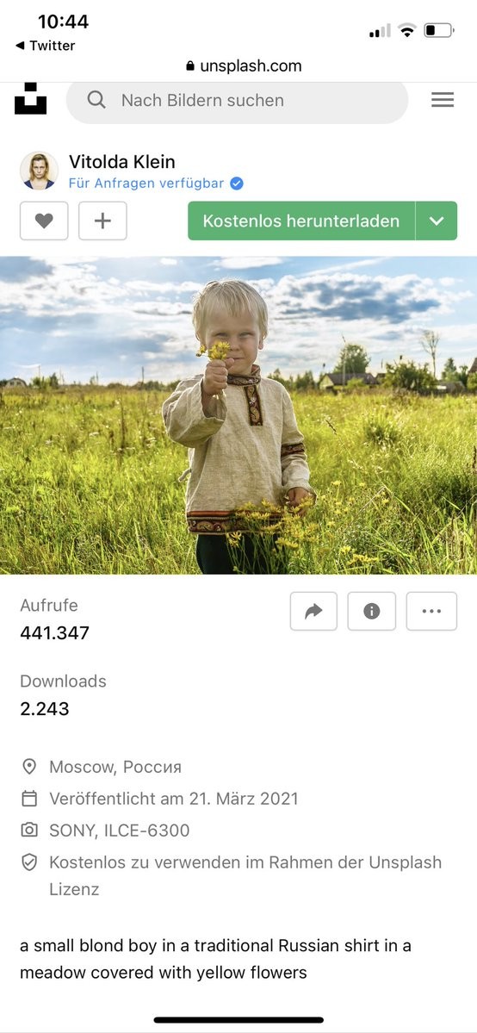Click Kostenlos herunterladen button

coord(301,221)
